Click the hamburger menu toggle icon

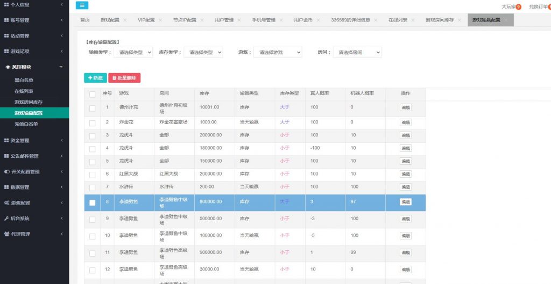tap(82, 5)
